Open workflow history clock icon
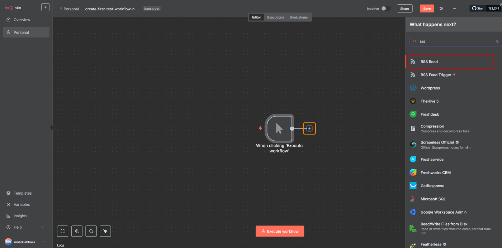The height and width of the screenshot is (248, 502). (x=441, y=9)
